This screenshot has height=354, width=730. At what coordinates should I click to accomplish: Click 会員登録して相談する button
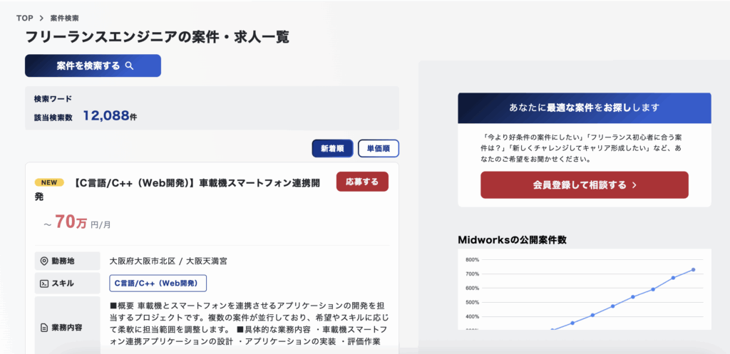pos(585,185)
